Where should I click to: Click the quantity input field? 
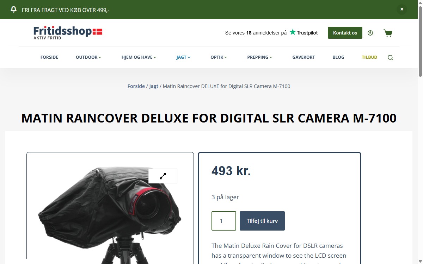click(224, 221)
